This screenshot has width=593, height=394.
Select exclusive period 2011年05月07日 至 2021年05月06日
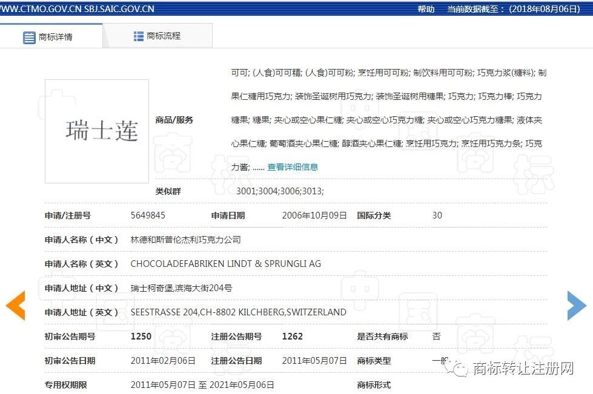[202, 385]
